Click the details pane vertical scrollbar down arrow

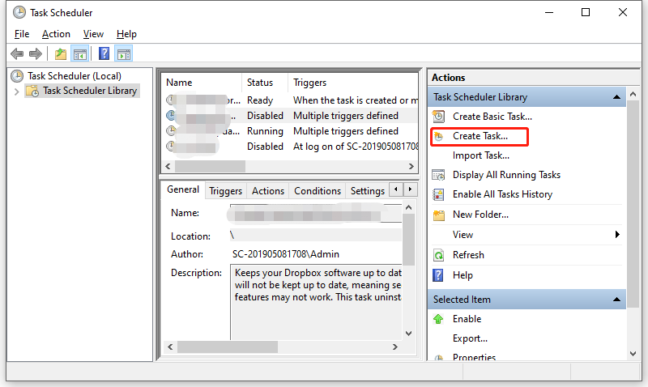coord(408,334)
